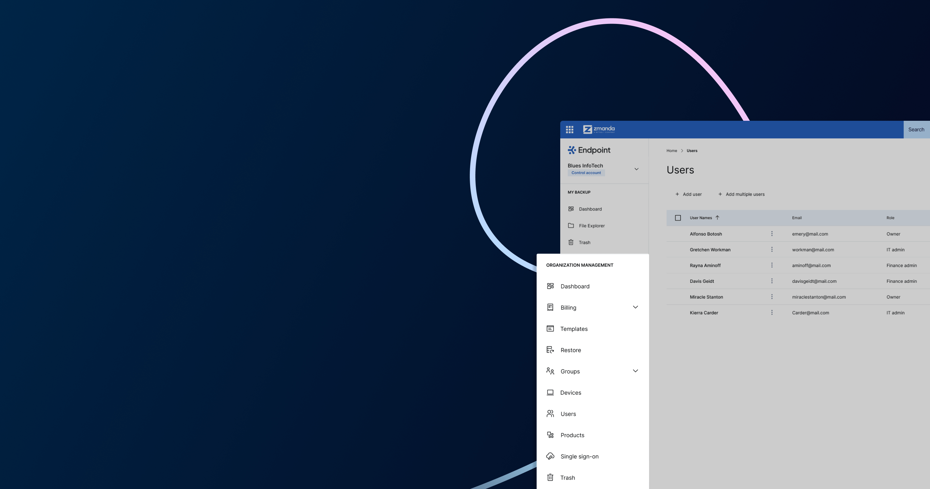Viewport: 930px width, 489px height.
Task: Click the Templates icon in sidebar
Action: 550,328
